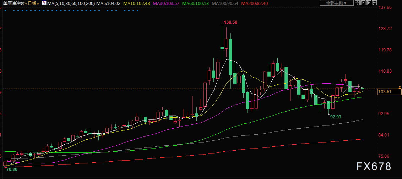Viewport: 402px width, 179px height.
Task: Click the 92.93 low price label
Action: 336,117
